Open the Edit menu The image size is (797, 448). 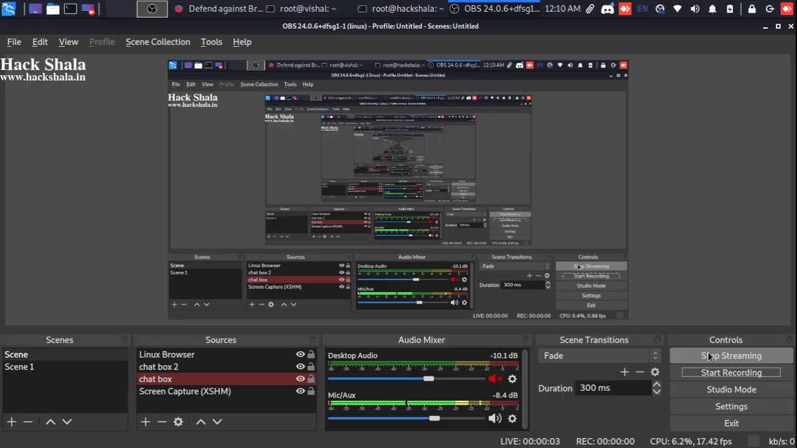(x=40, y=42)
